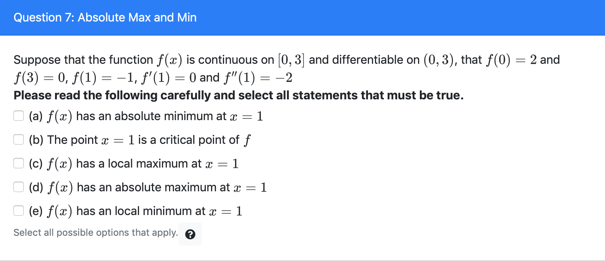This screenshot has height=261, width=605.
Task: Select the statement about local maximum at x=1
Action: [133, 163]
